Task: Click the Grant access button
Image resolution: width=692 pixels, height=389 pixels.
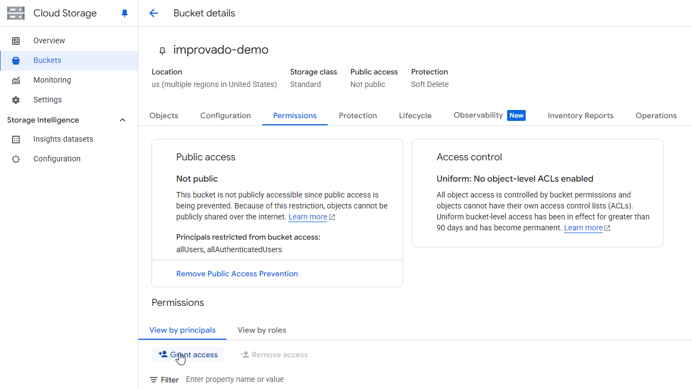Action: pos(188,355)
